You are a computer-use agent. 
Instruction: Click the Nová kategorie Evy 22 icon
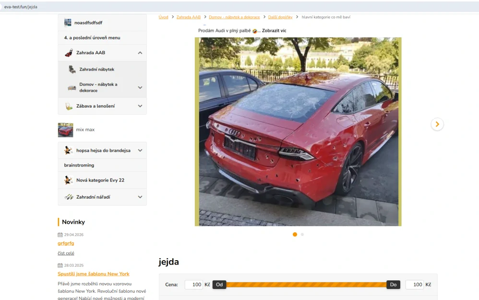tap(69, 180)
